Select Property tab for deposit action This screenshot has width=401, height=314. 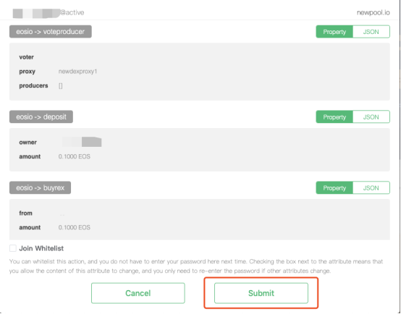(x=334, y=117)
